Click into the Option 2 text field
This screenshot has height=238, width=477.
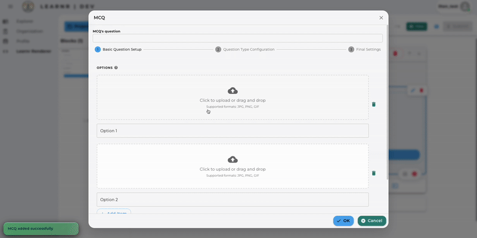pyautogui.click(x=233, y=199)
